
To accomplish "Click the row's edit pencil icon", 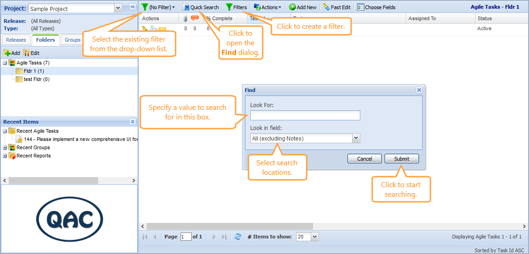I will tap(145, 29).
